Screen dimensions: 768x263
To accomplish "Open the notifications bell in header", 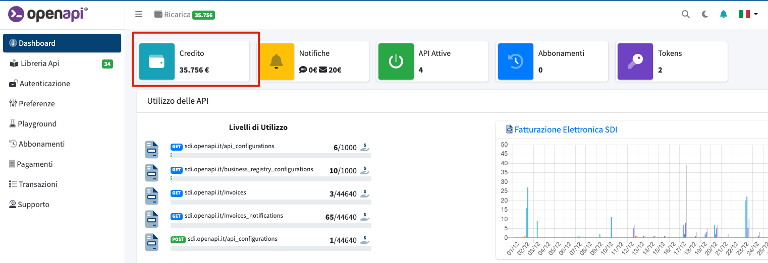I will click(x=724, y=14).
